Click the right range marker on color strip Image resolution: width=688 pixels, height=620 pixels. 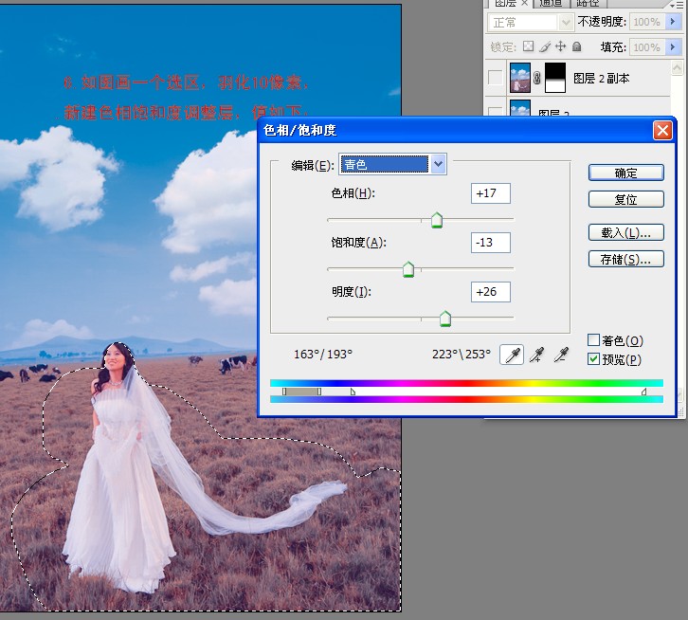click(x=643, y=392)
